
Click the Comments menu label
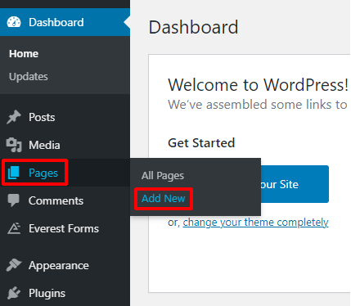click(56, 200)
